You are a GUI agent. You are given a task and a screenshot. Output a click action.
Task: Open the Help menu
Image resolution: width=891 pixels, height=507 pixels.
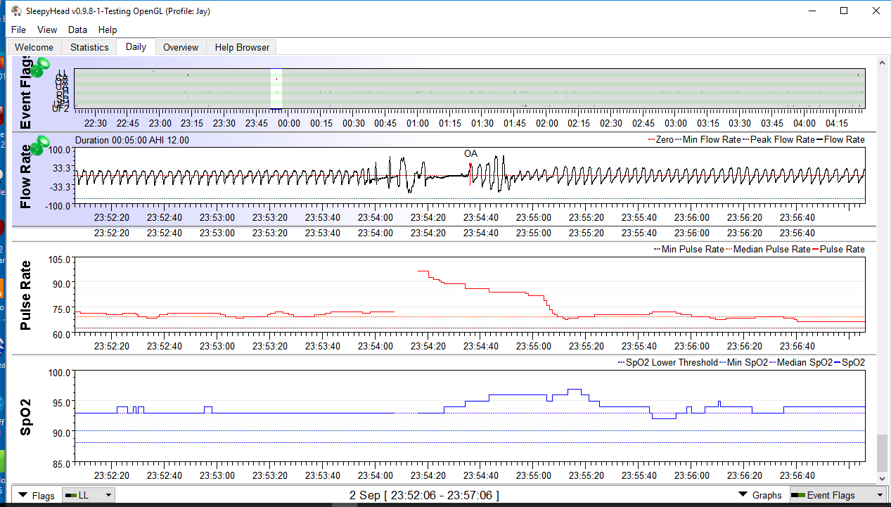click(108, 30)
